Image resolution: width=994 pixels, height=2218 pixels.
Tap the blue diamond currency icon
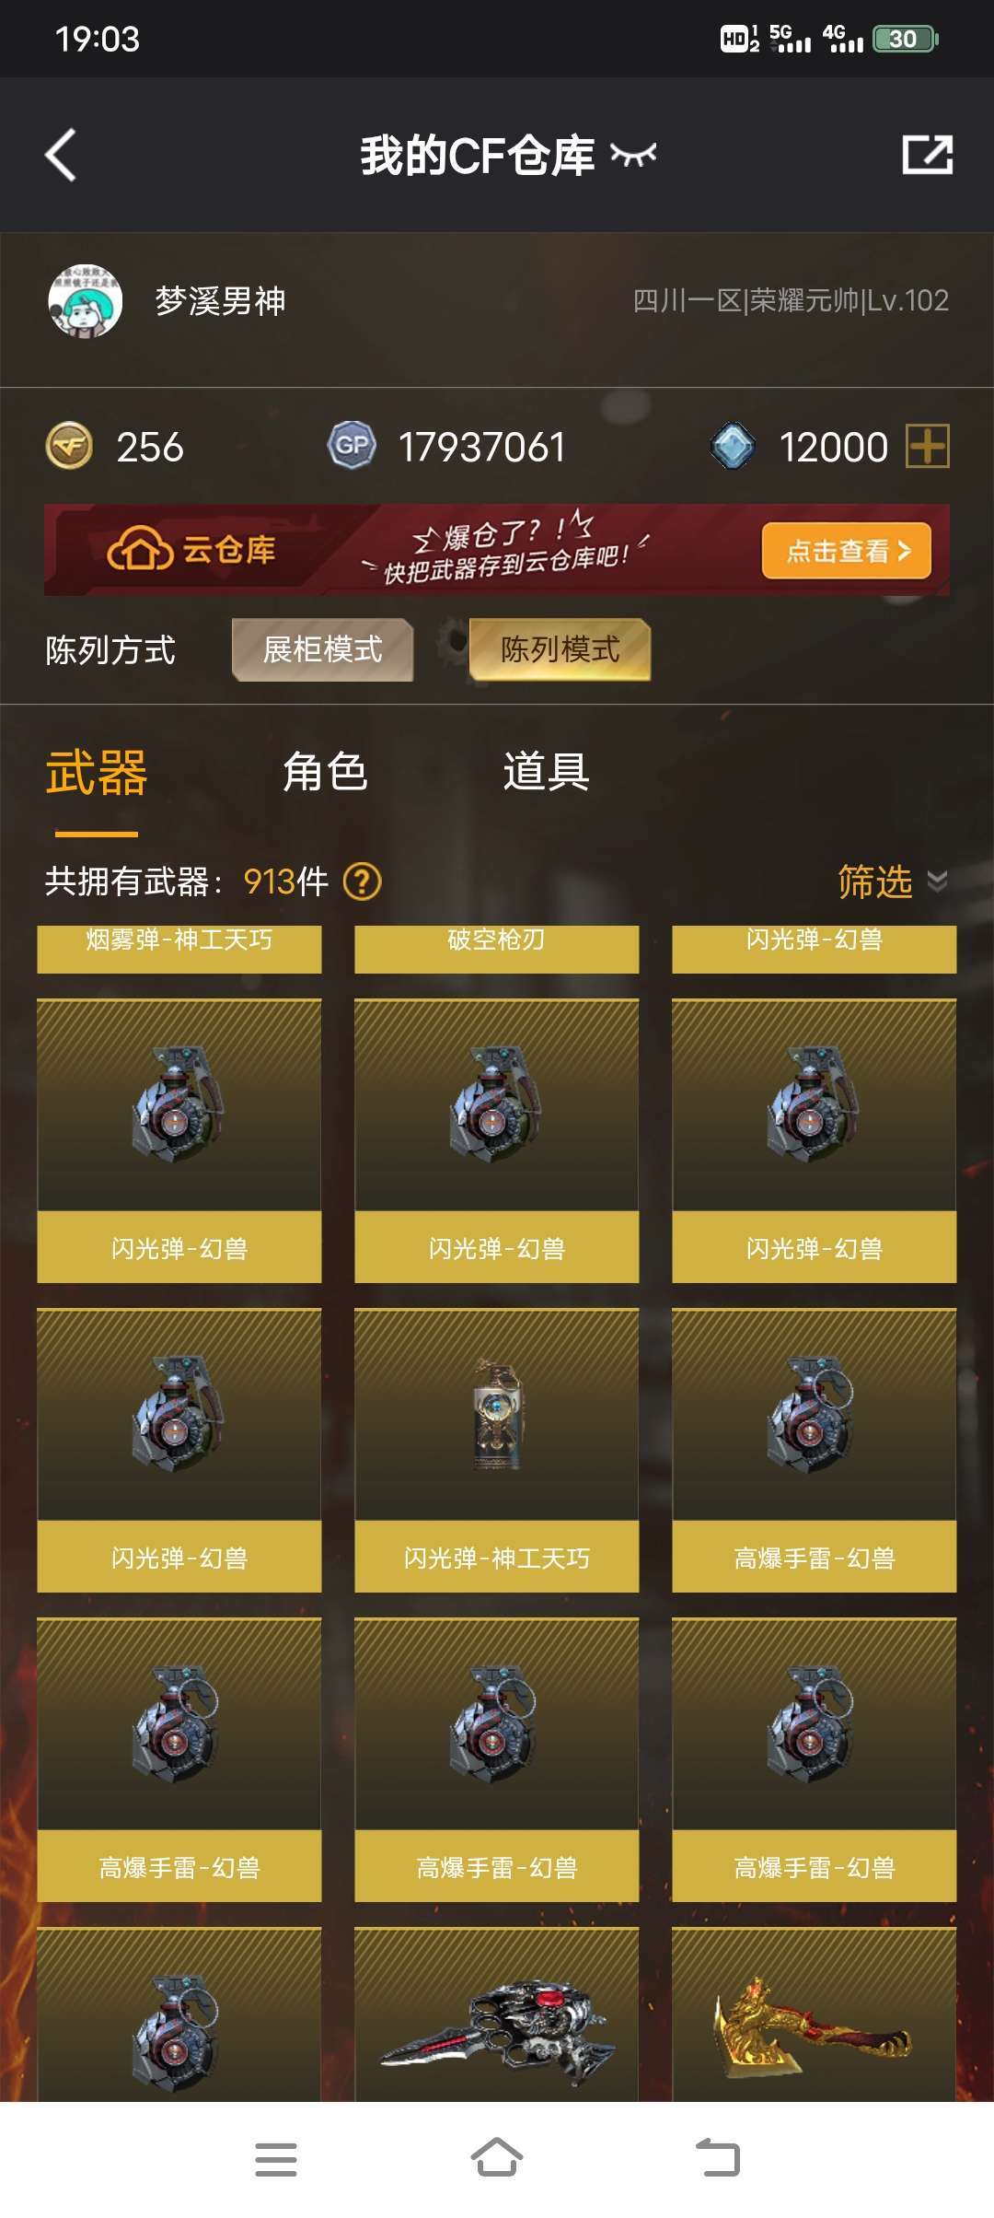click(734, 447)
